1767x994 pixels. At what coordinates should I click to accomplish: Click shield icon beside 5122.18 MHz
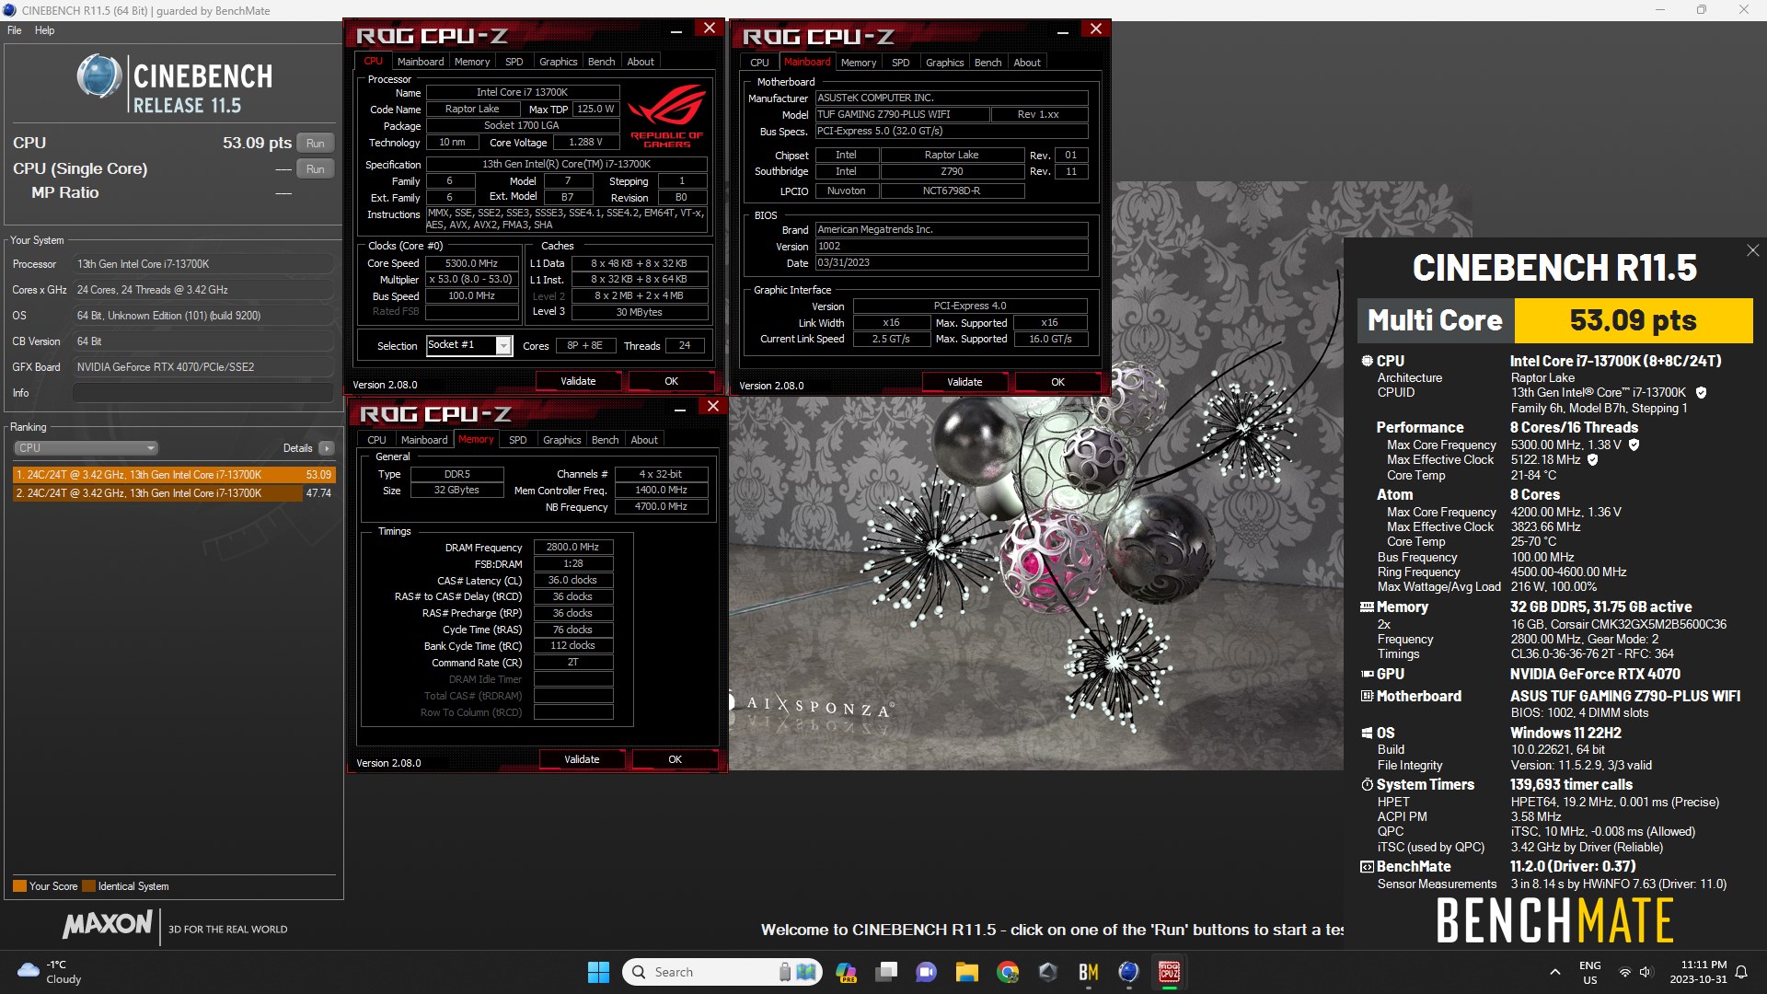click(x=1592, y=460)
